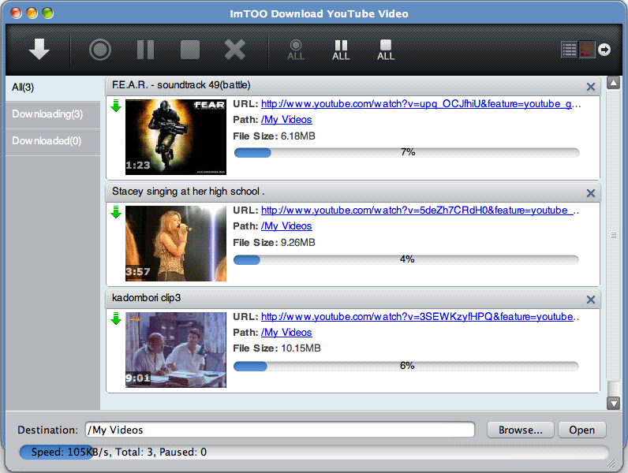Click the F.E.A.R. - soundtrack 49(battle) title
Screen dimensions: 628x473
pos(181,85)
